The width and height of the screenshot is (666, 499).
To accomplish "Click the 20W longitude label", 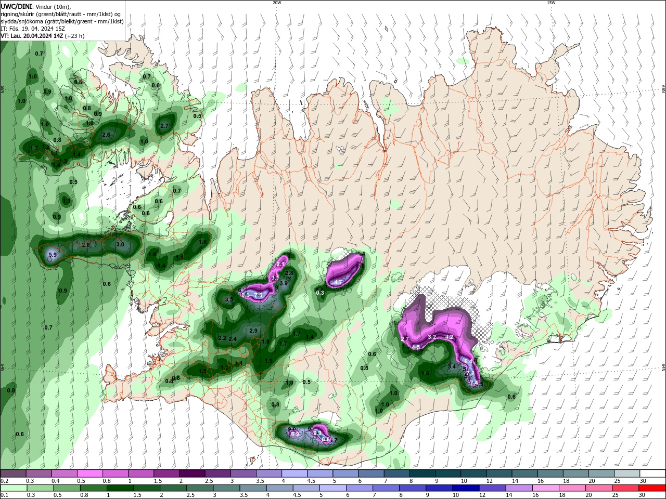I will click(x=277, y=3).
